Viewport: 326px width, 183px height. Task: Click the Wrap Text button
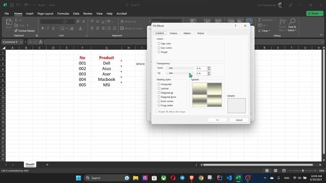[128, 21]
